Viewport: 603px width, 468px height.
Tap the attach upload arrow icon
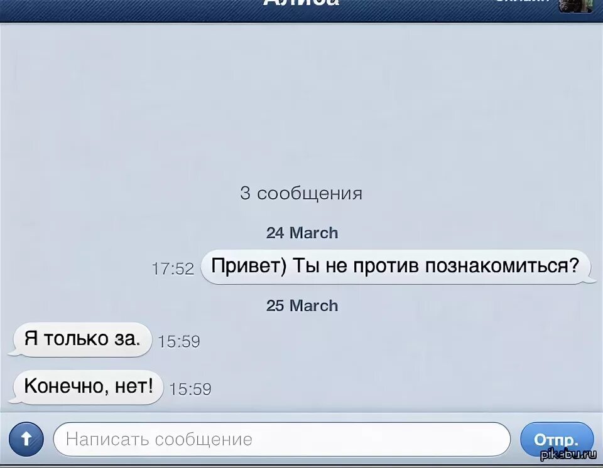(x=26, y=439)
